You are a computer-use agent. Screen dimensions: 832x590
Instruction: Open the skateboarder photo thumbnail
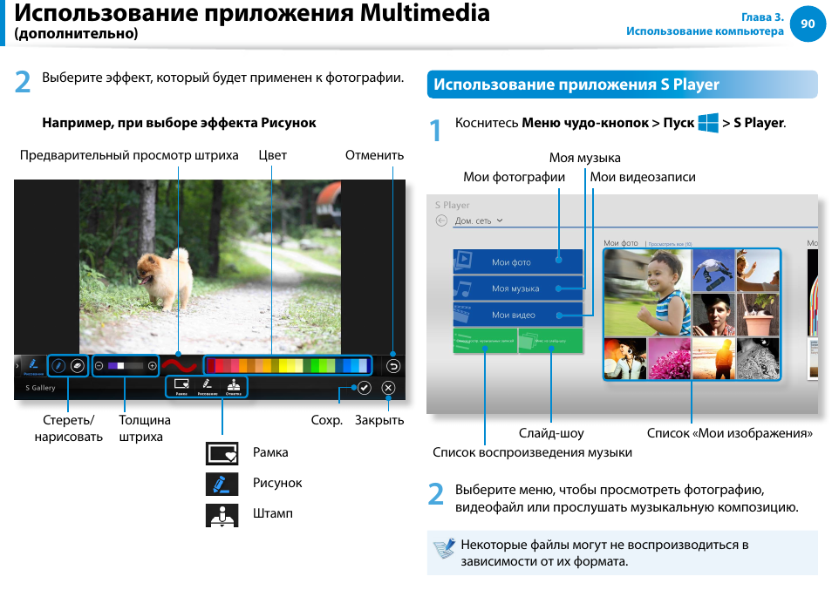(713, 271)
